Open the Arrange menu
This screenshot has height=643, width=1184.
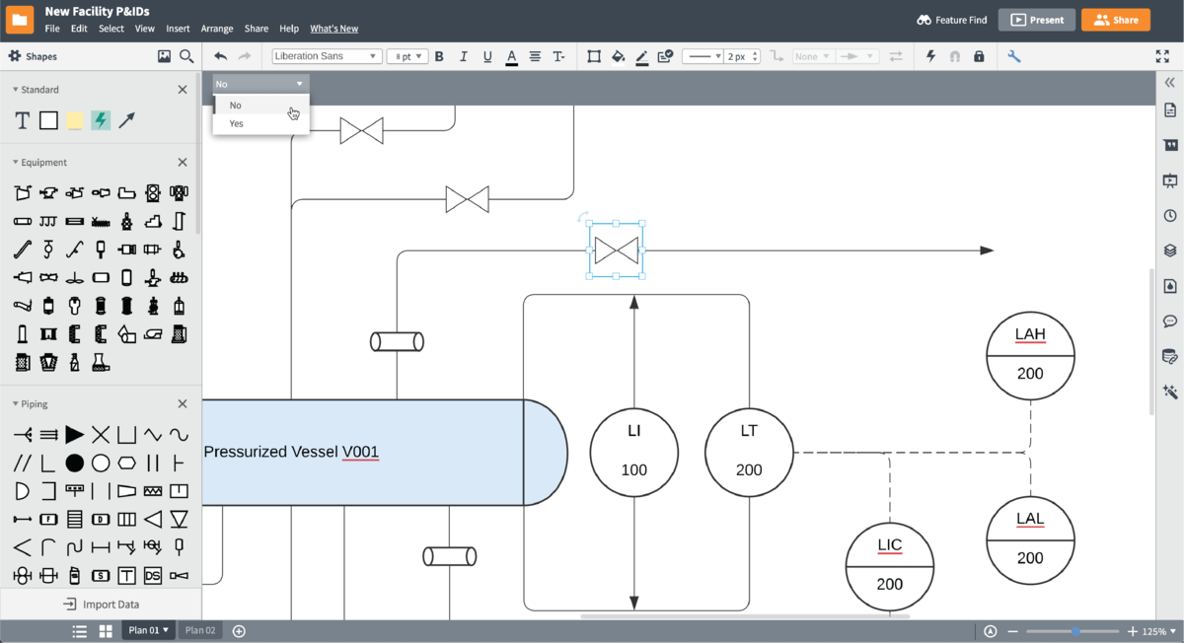[217, 29]
